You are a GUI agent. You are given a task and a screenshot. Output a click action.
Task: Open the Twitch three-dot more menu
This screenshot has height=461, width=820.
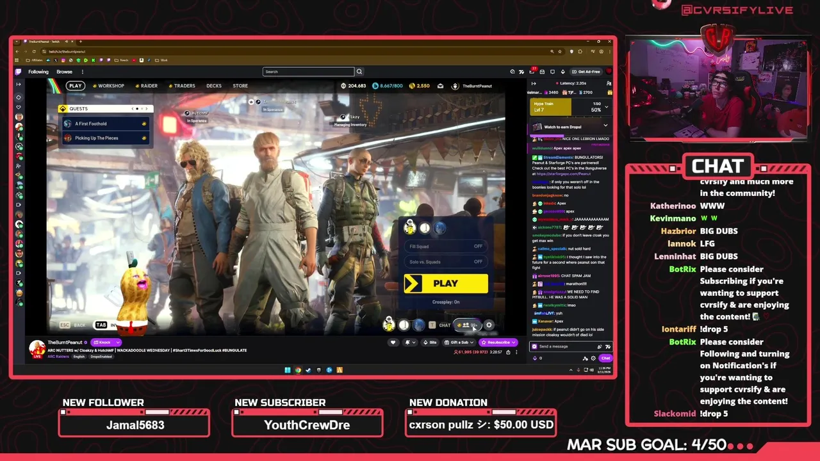83,72
